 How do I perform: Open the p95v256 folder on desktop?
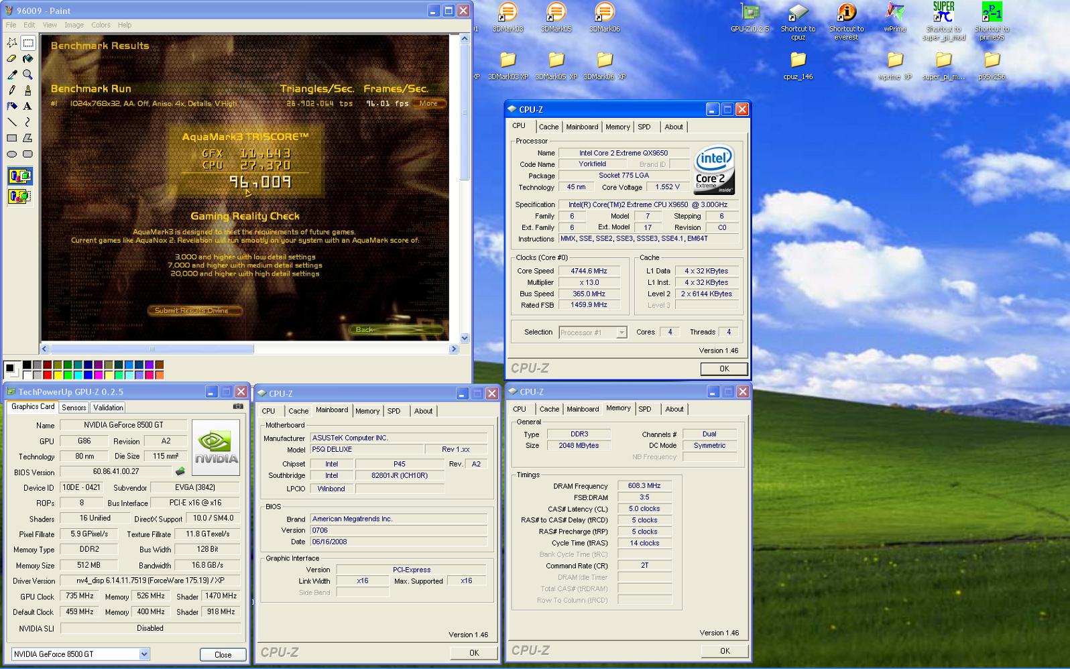coord(992,66)
